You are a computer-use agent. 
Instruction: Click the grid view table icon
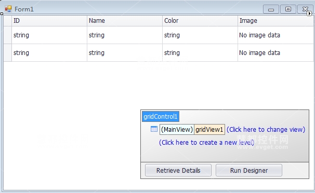click(154, 129)
